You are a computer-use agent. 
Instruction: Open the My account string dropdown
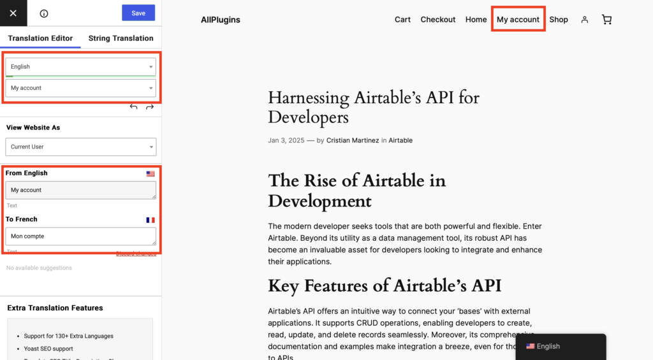click(81, 88)
